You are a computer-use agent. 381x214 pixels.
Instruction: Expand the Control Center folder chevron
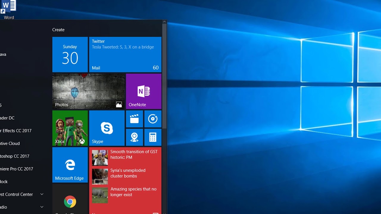42,194
